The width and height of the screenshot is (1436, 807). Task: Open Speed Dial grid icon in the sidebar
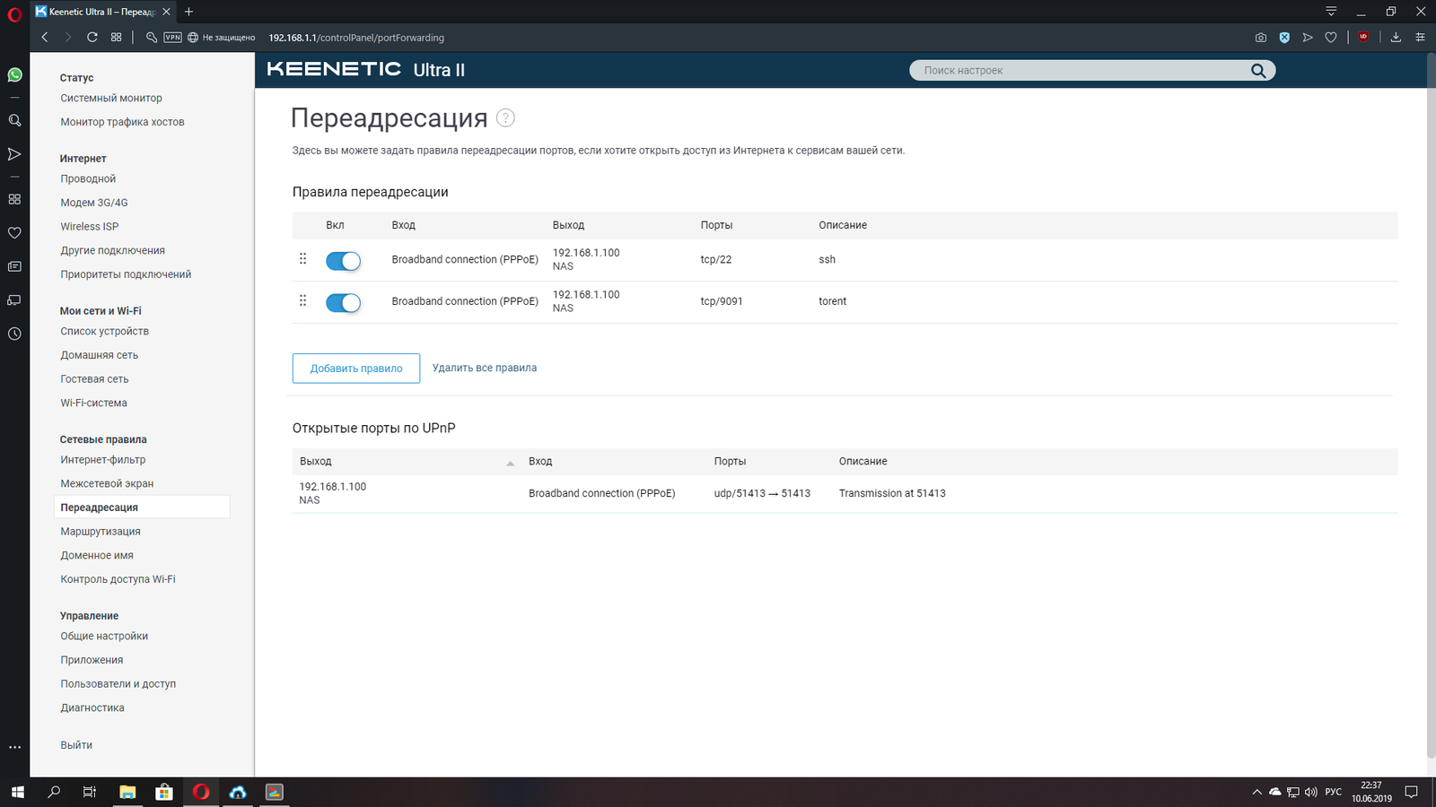(x=14, y=199)
